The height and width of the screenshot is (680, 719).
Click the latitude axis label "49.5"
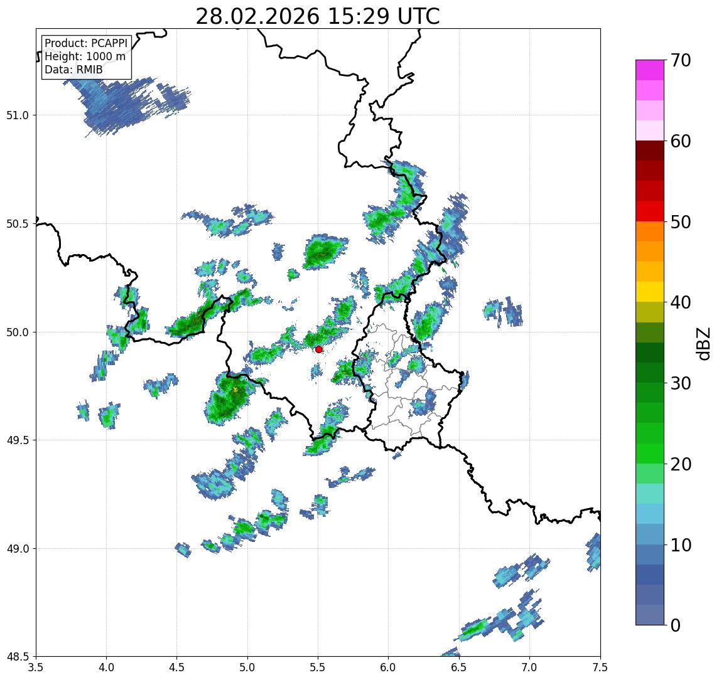18,440
